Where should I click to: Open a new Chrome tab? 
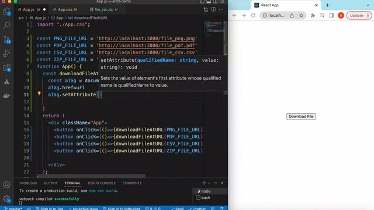(327, 5)
